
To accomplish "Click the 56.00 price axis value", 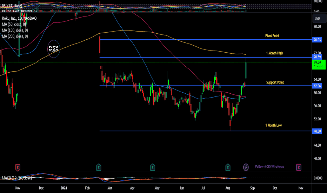I will [x=317, y=106].
